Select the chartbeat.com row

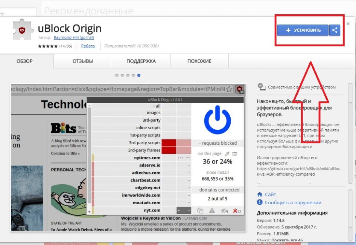click(141, 180)
